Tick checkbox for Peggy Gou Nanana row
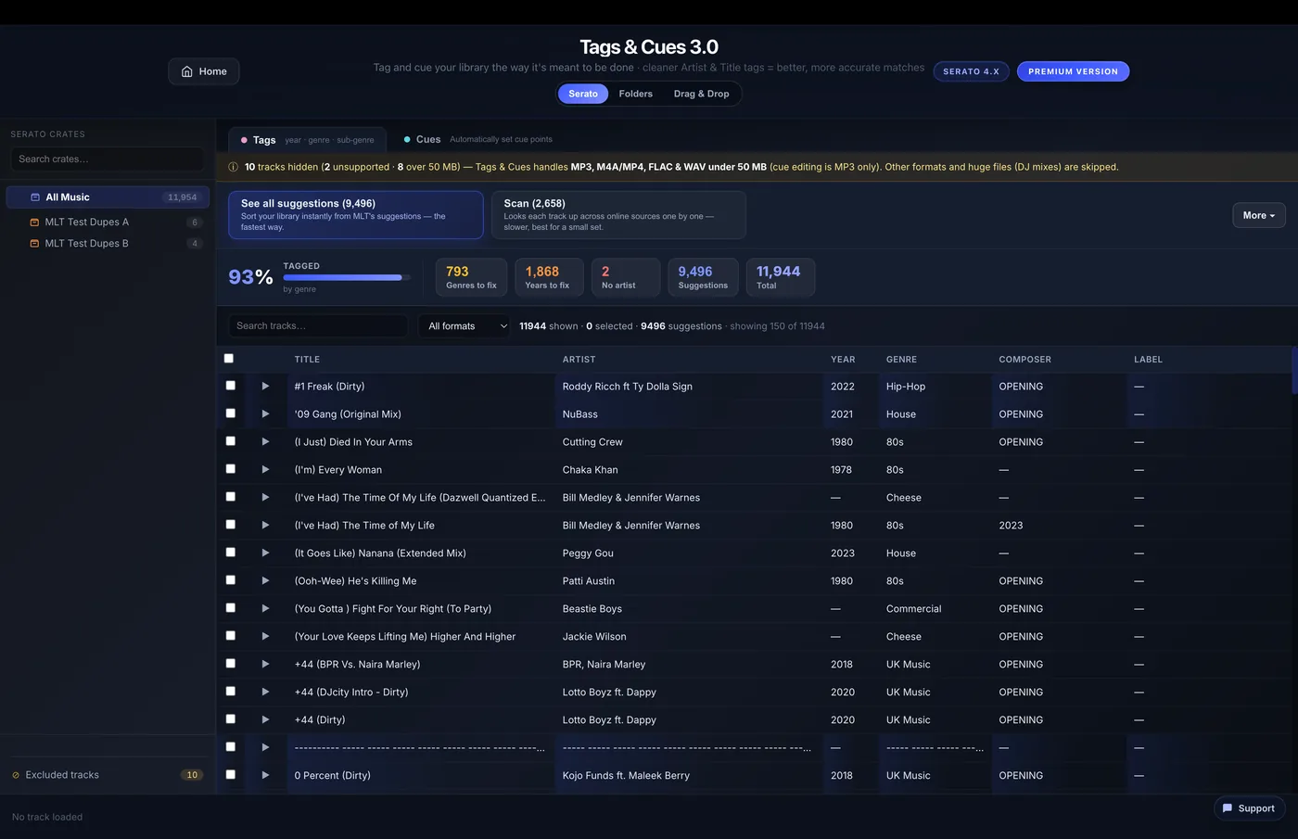 [x=231, y=552]
